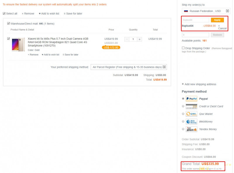Click Add to wish list in the top action bar
The width and height of the screenshot is (234, 173).
click(49, 13)
